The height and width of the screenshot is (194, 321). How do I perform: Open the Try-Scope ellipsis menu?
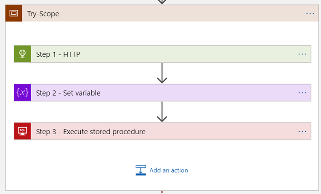(310, 13)
